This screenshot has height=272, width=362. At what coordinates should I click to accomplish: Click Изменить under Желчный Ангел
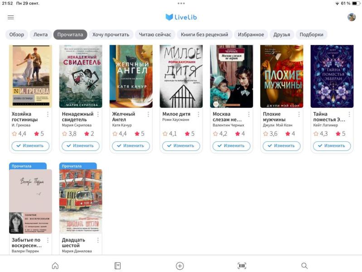point(131,146)
